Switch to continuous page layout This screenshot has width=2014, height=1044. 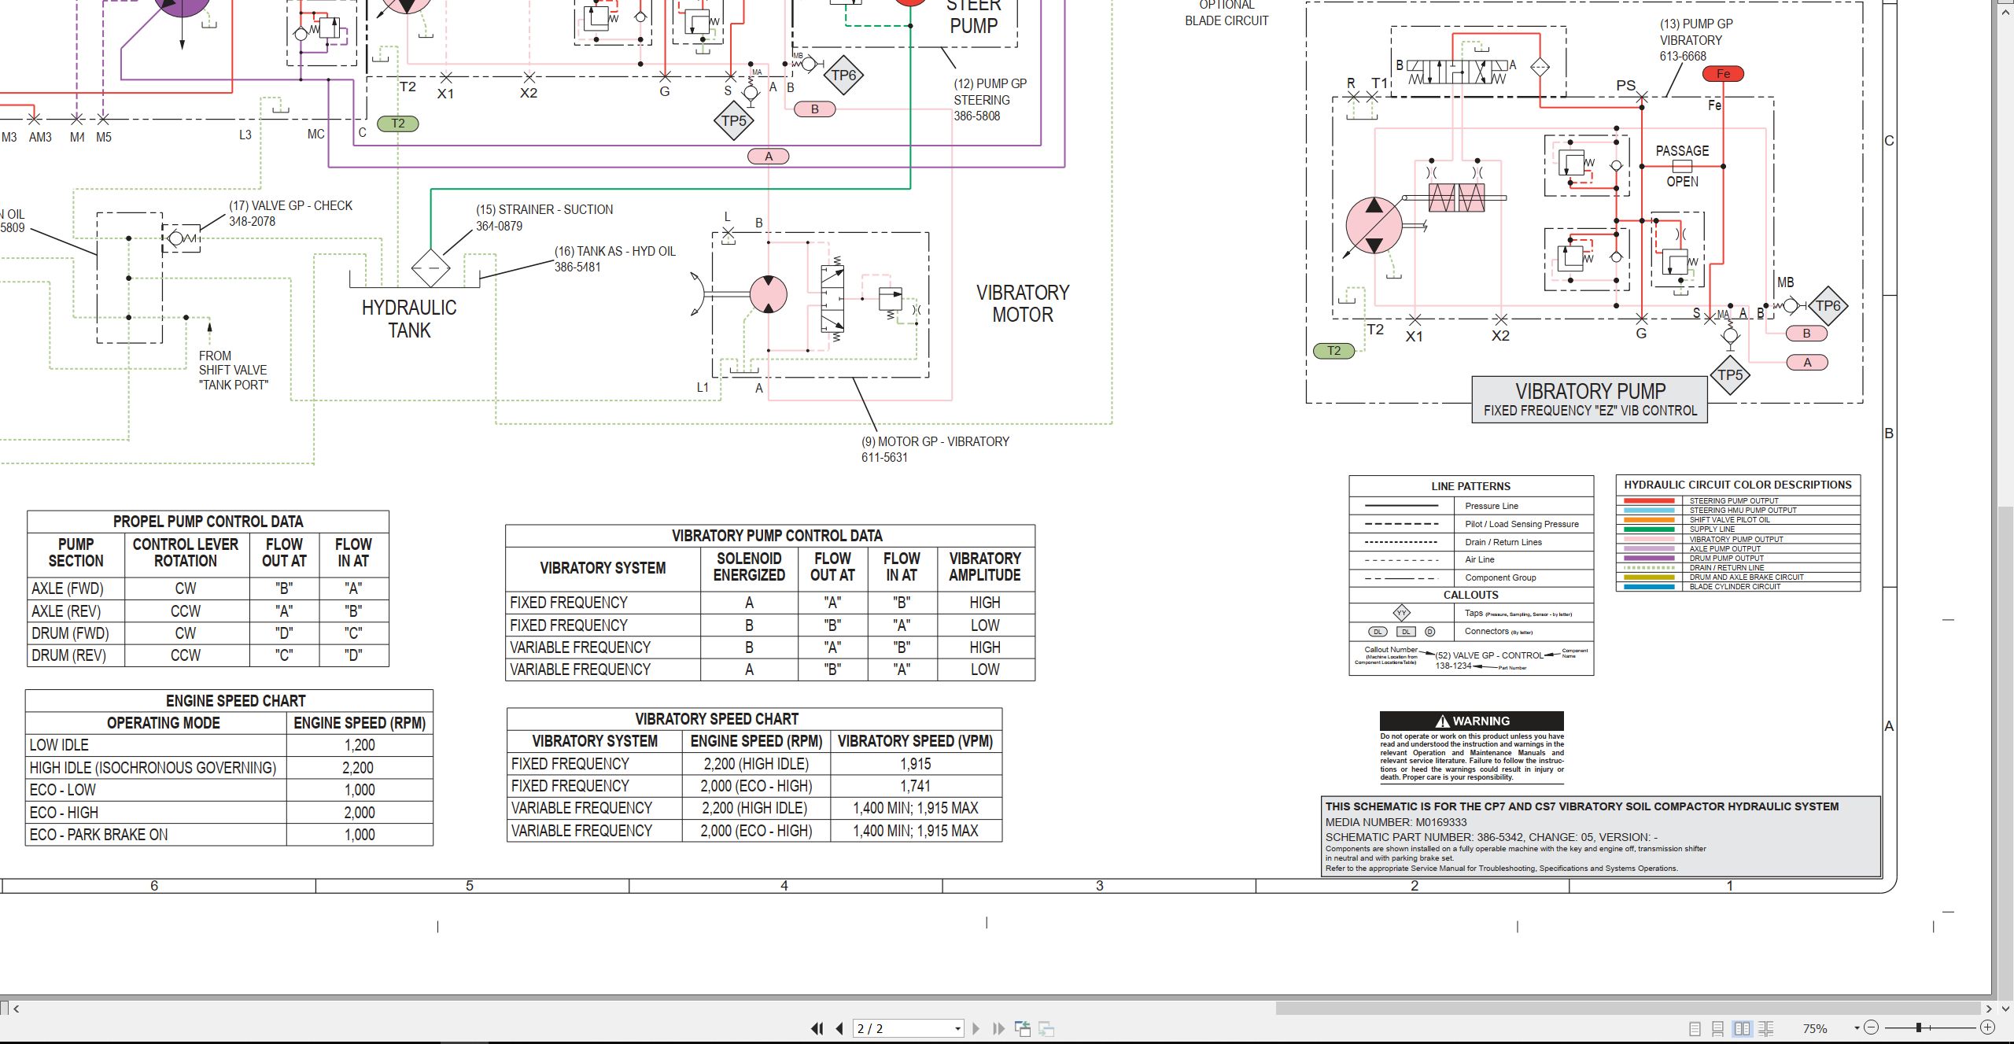1718,1028
